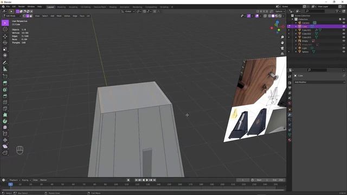Open the viewport Options dropdown
The height and width of the screenshot is (195, 347).
point(280,11)
